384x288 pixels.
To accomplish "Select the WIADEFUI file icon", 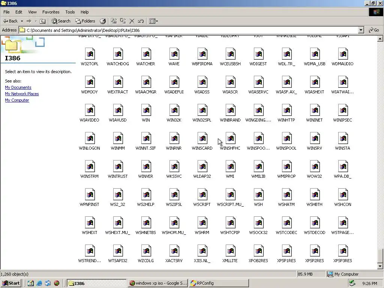I will [174, 81].
